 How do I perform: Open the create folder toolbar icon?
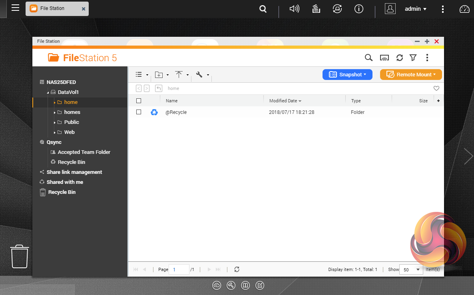point(159,75)
